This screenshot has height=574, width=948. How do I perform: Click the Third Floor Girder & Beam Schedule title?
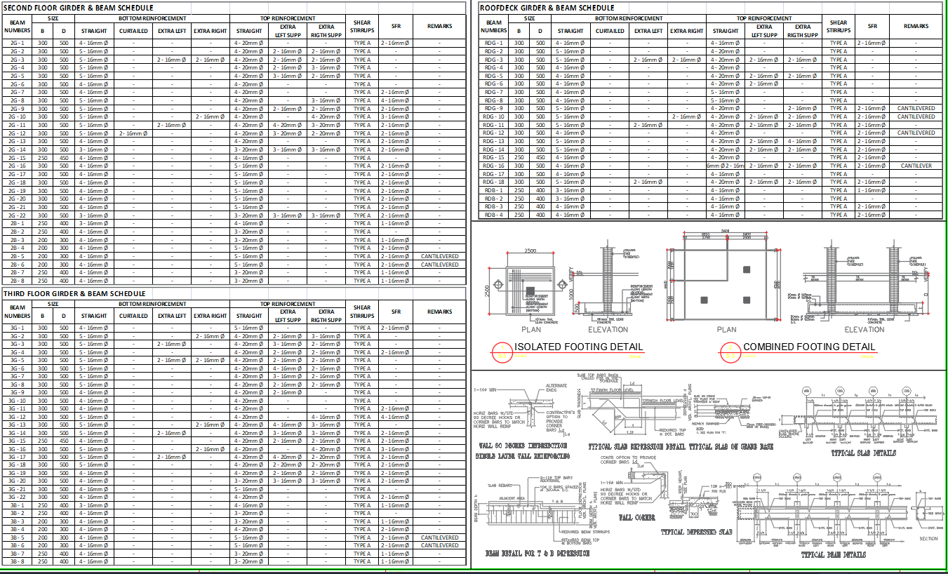pos(74,293)
